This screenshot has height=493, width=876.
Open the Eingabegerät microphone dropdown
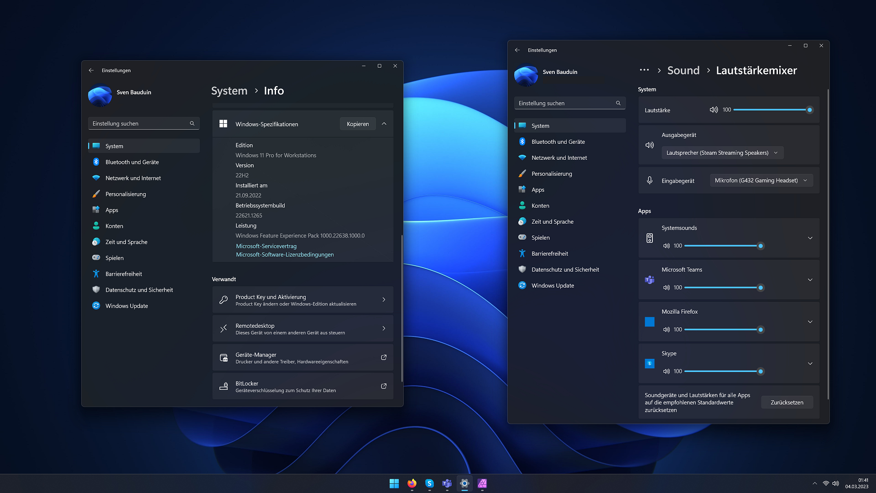tap(761, 181)
